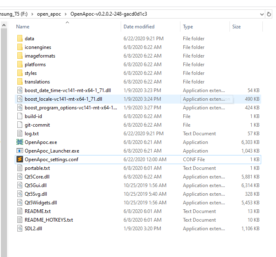Click the 1,106 KB size value
The image size is (276, 257).
250,229
